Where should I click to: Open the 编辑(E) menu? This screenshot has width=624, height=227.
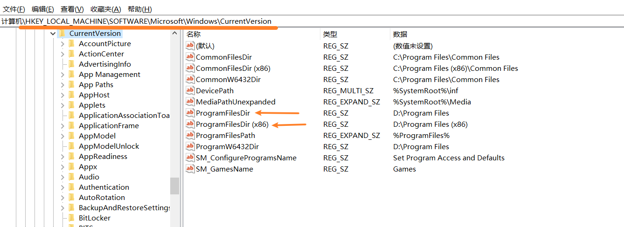pos(43,9)
